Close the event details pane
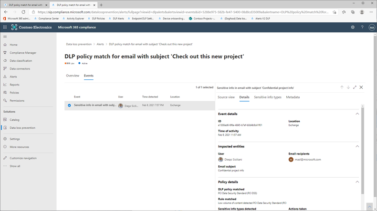Viewport: 377px width, 211px height. [361, 87]
